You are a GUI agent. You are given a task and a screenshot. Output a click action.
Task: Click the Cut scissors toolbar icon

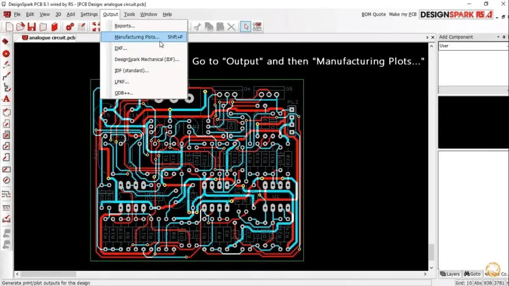click(x=197, y=27)
